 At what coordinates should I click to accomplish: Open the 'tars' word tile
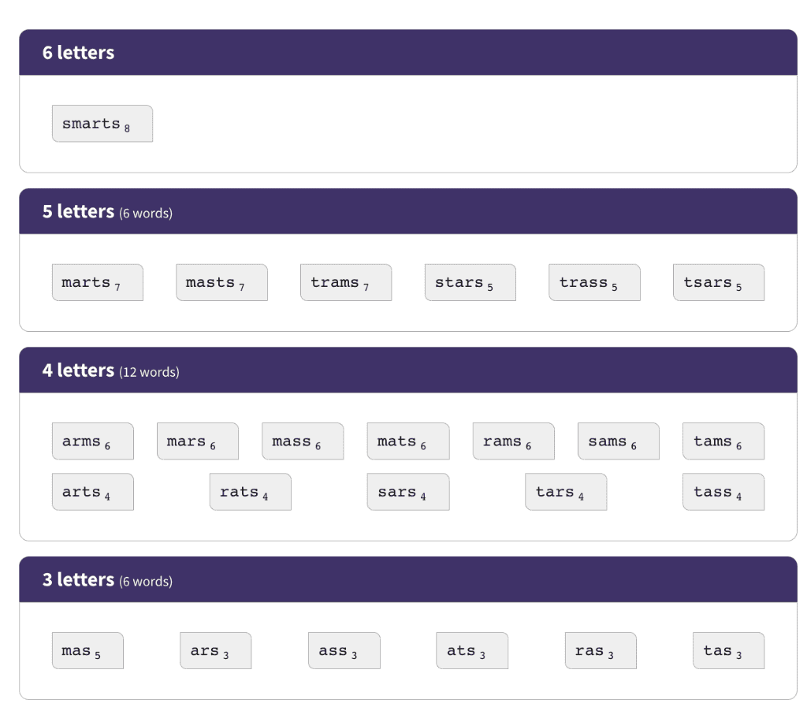[566, 492]
